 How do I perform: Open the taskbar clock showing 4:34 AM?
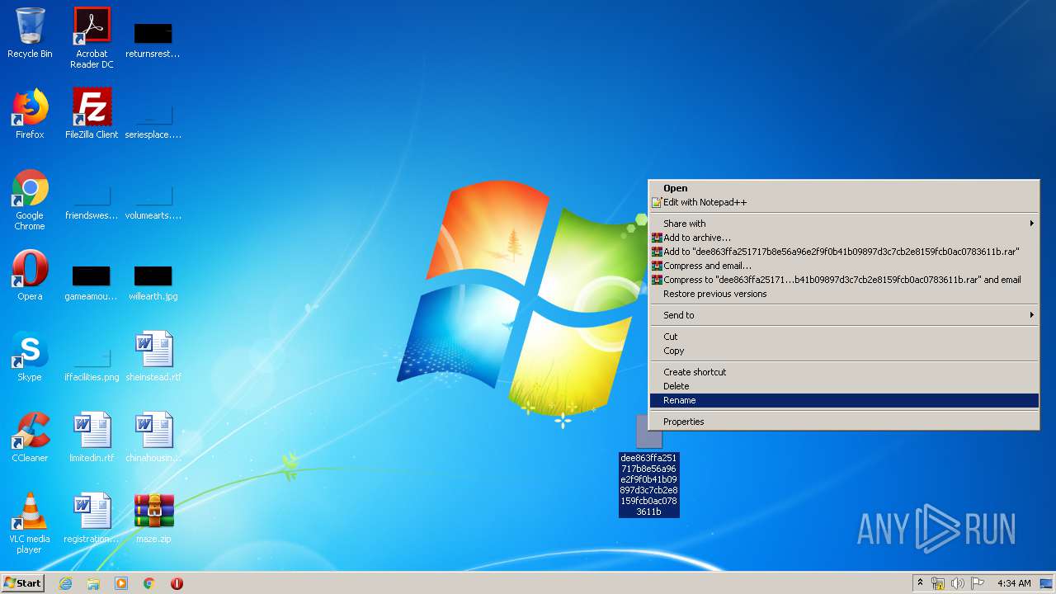click(x=1013, y=583)
